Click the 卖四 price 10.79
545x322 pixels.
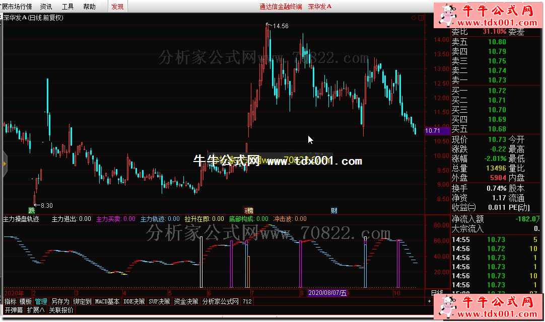coord(497,51)
